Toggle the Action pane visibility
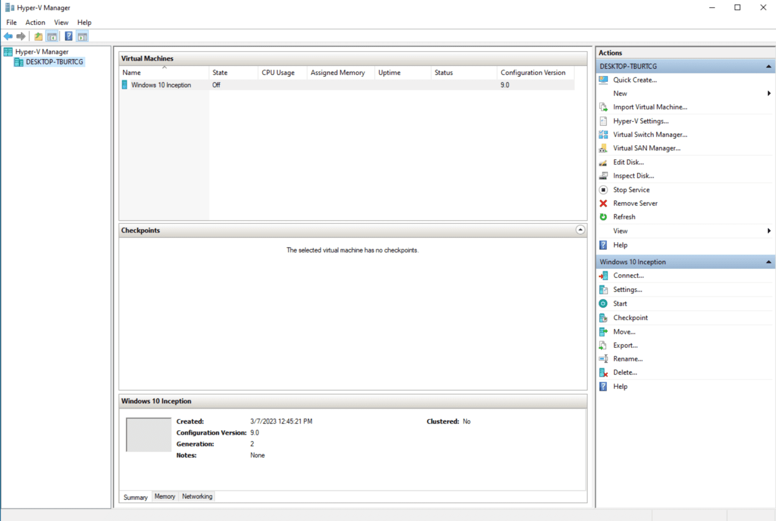 pyautogui.click(x=82, y=36)
